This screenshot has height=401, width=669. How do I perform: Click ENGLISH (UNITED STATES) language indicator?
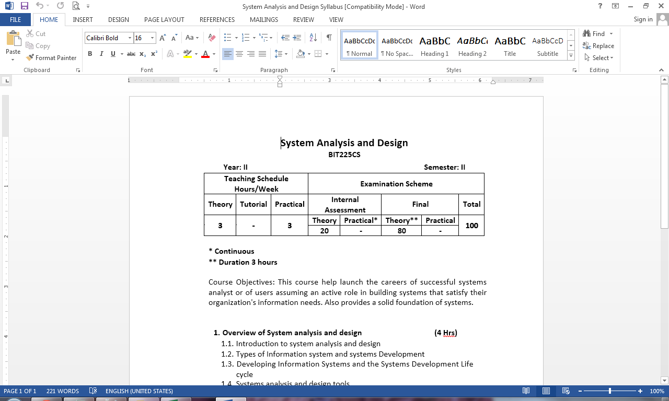tap(139, 391)
